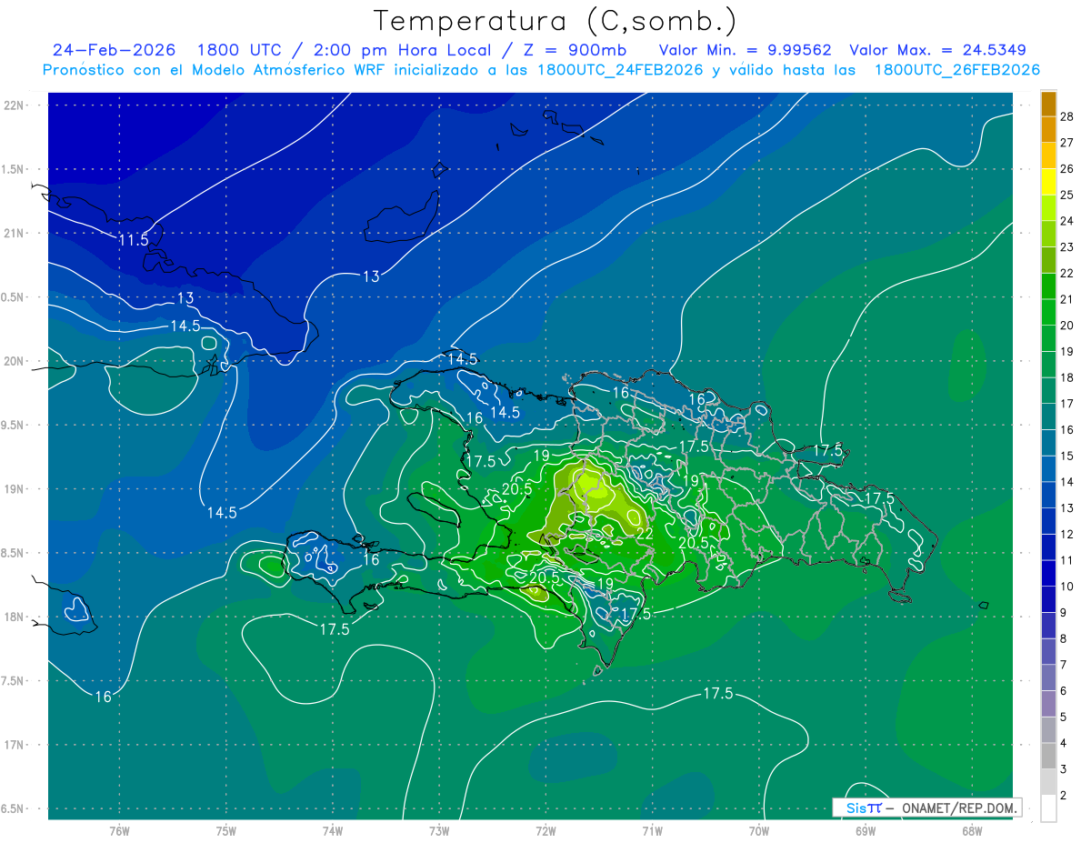The image size is (1091, 843).
Task: Click the "21N" latitude axis label
Action: pyautogui.click(x=14, y=233)
